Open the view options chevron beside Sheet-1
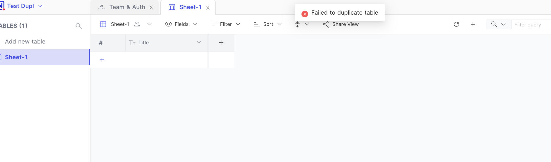Screen dimensions: 551x162 [x=150, y=24]
